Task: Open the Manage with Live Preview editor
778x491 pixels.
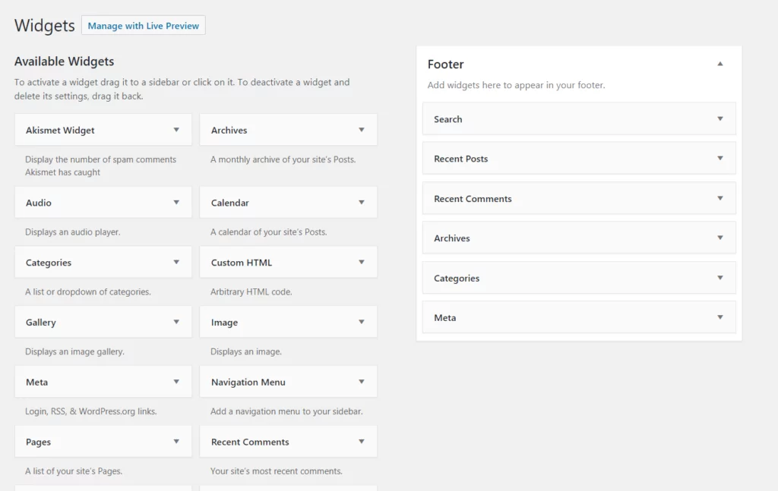Action: coord(143,24)
